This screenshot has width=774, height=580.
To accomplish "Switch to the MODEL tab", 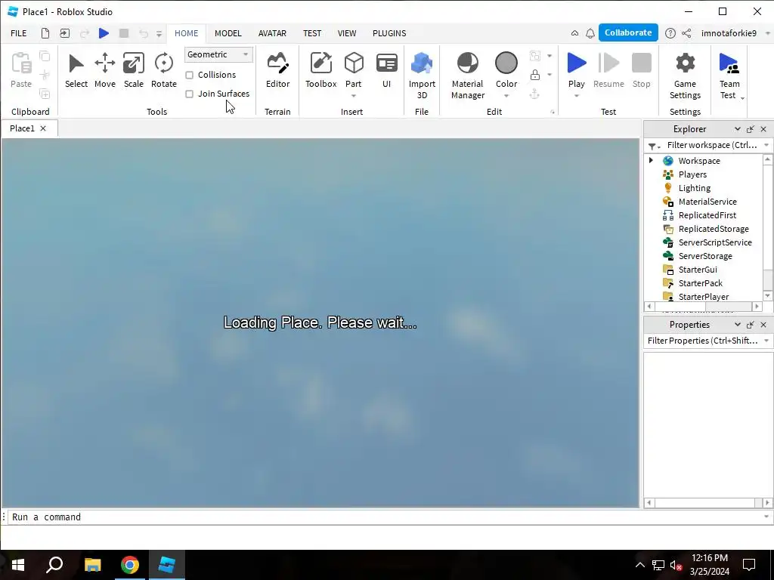I will (228, 33).
